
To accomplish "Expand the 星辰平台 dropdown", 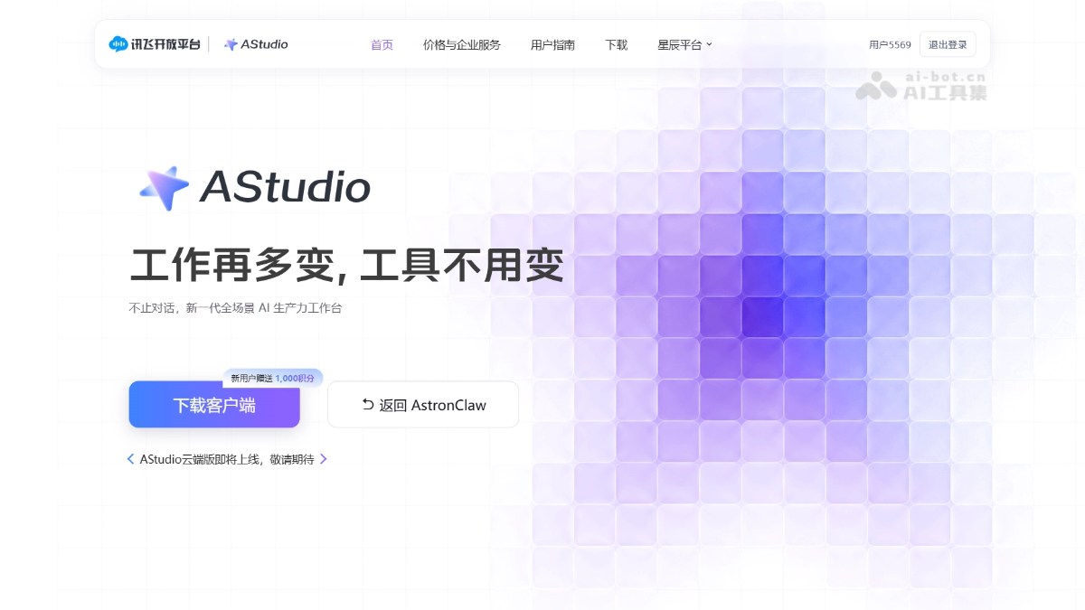I will [684, 44].
